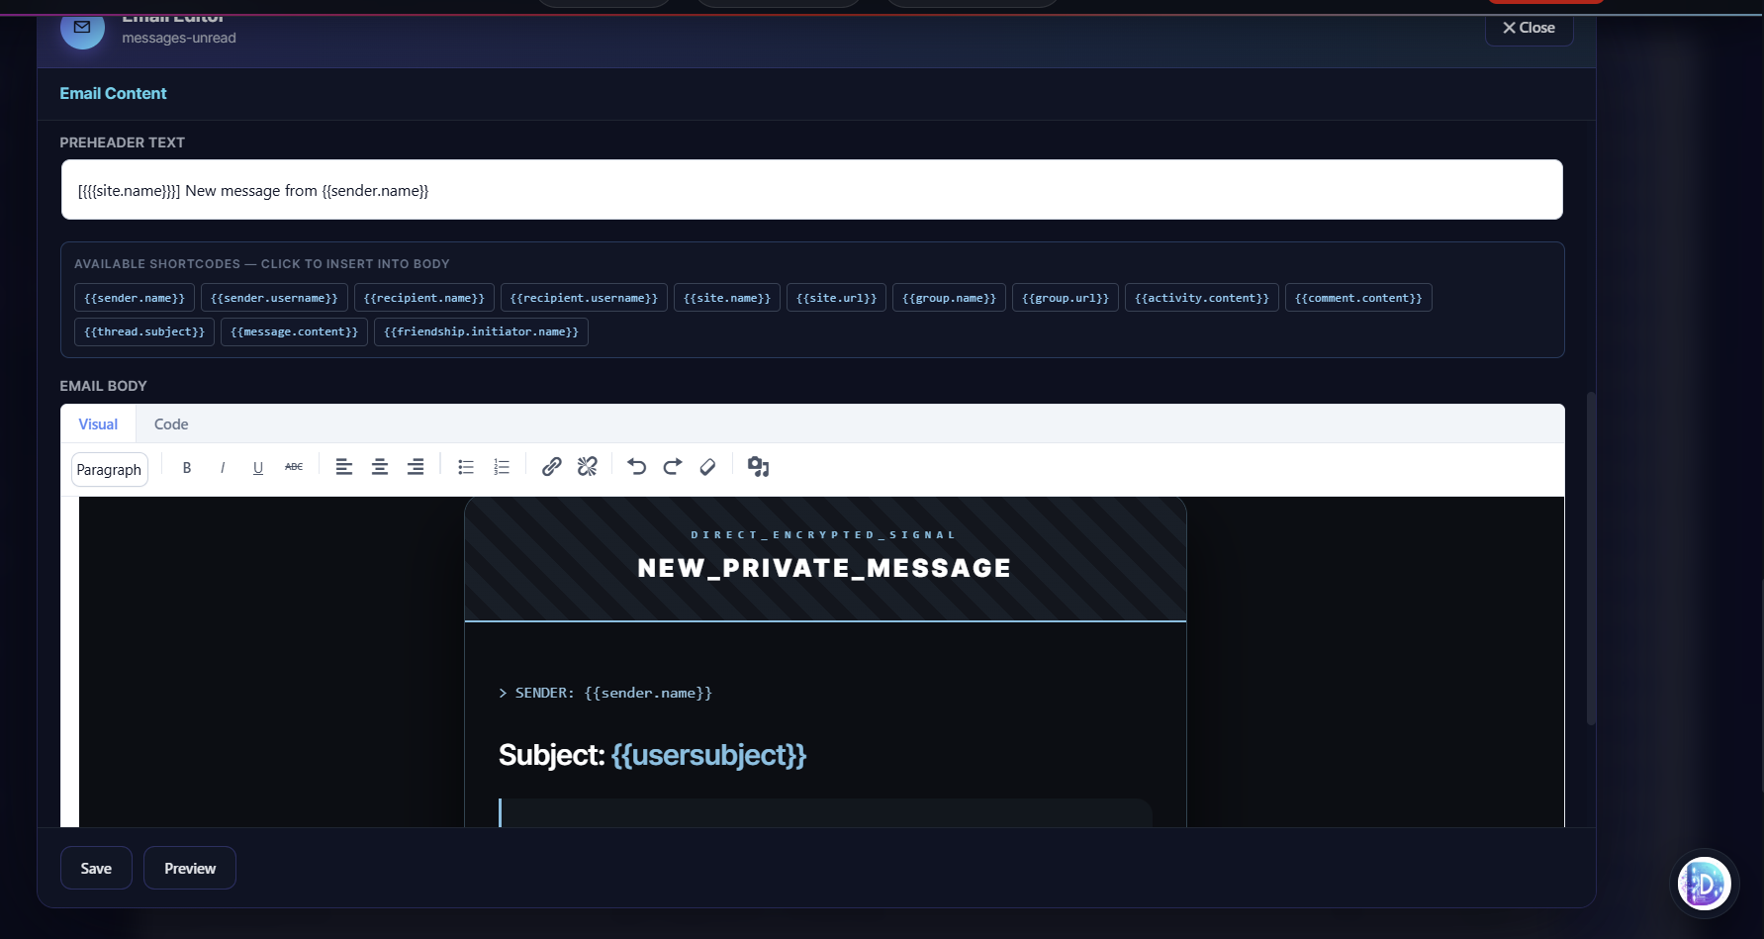This screenshot has width=1764, height=939.
Task: Apply strikethrough formatting
Action: click(293, 466)
